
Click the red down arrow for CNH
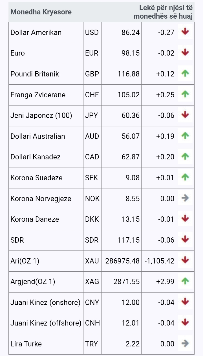(x=185, y=323)
